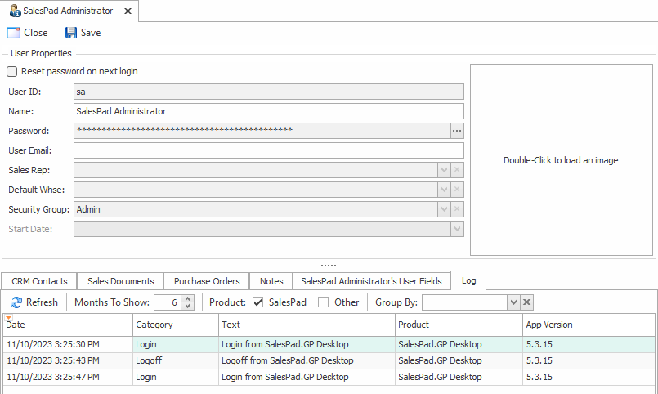Click the Refresh button label
Viewport: 658px width, 394px height.
point(42,302)
